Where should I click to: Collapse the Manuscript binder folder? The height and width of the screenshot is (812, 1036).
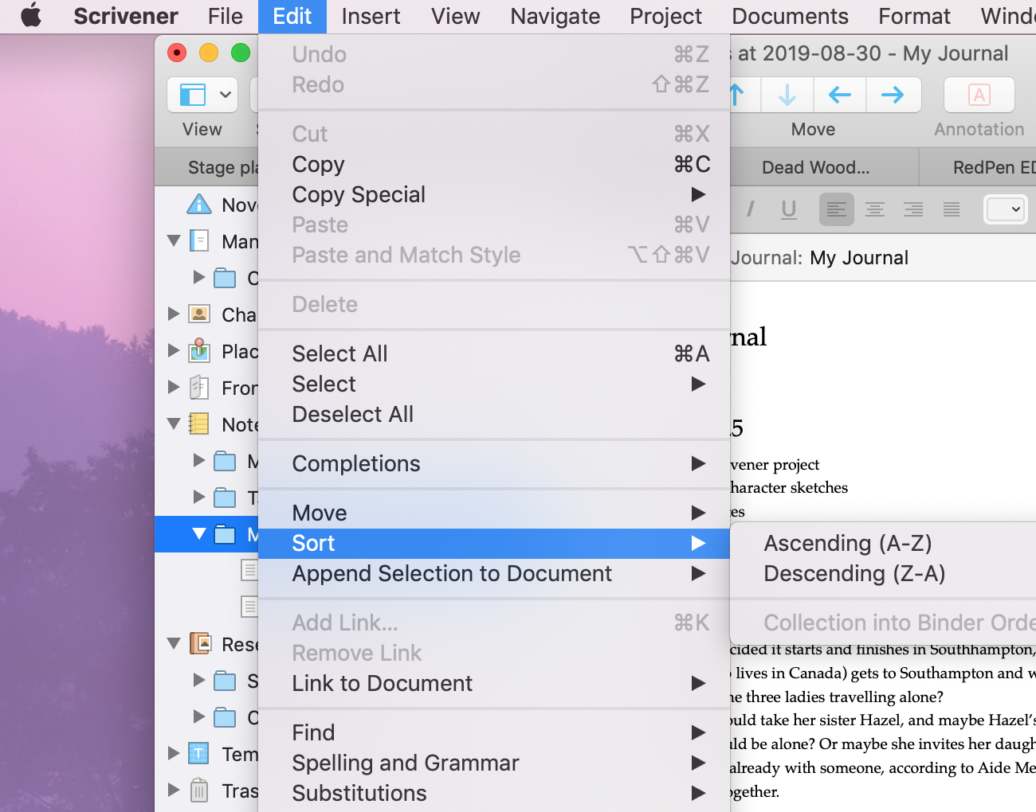(174, 240)
